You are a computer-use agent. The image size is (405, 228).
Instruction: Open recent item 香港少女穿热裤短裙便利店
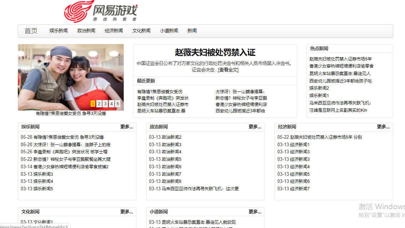coord(241,104)
